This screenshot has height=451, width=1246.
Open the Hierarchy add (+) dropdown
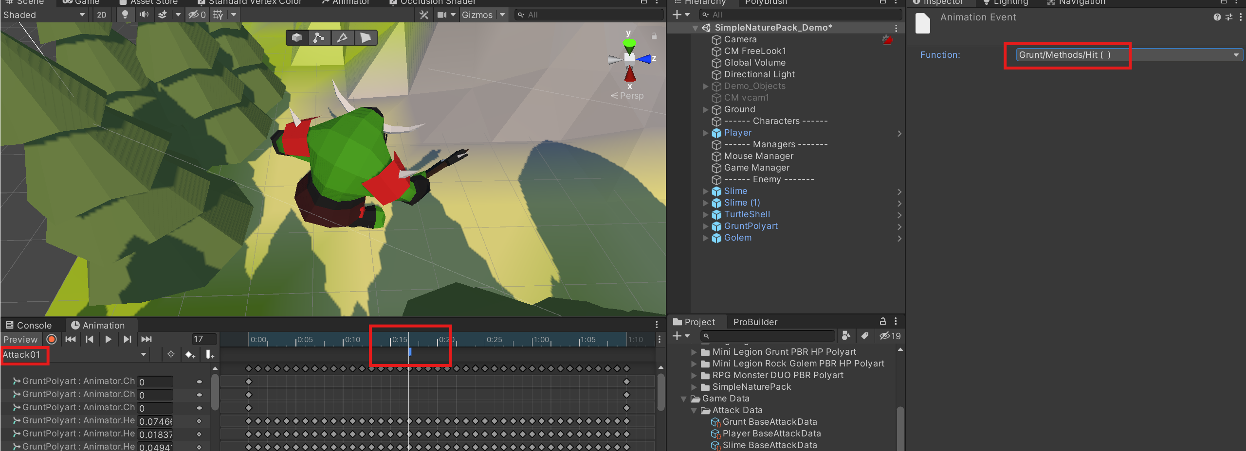681,15
